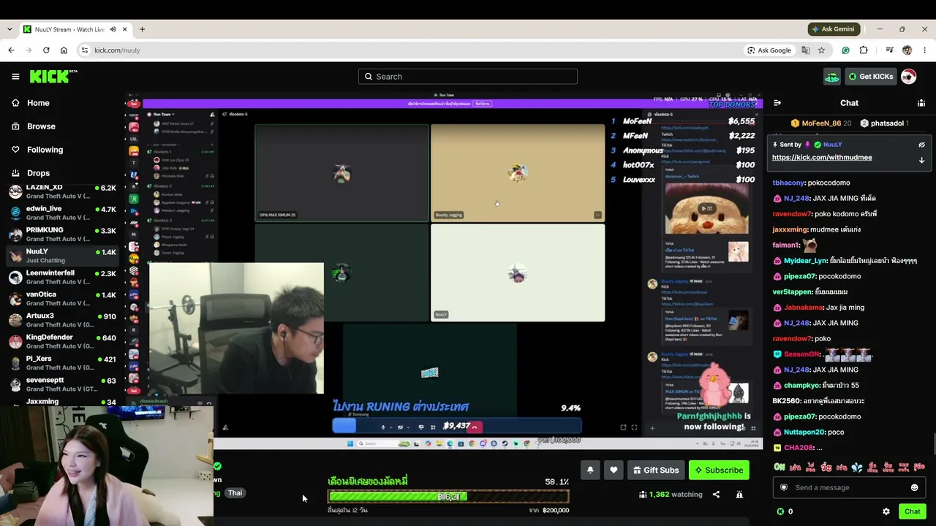The image size is (936, 526).
Task: Open browser extensions puzzle icon
Action: [x=864, y=50]
